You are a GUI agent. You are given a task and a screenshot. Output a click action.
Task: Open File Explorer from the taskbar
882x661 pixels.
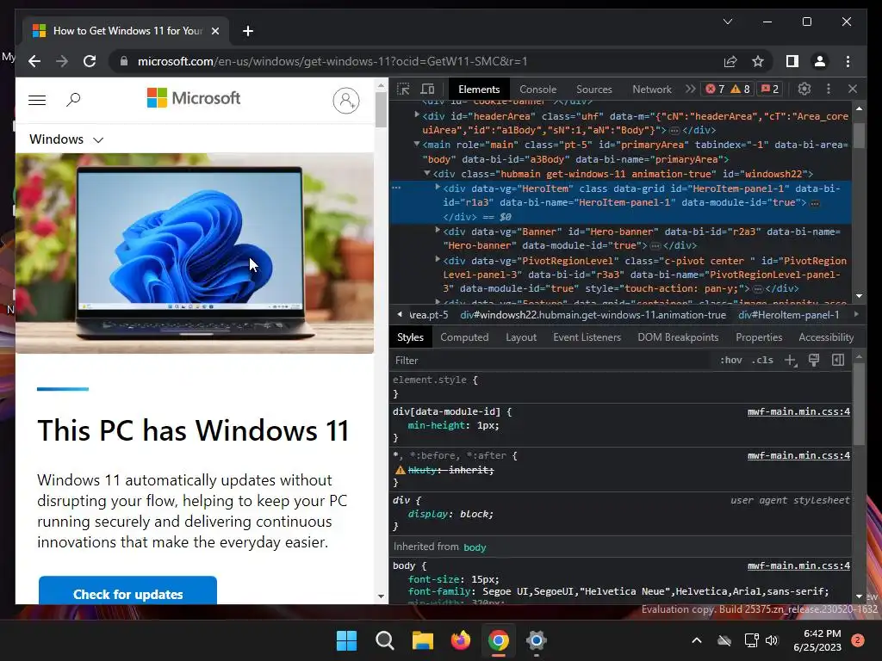click(x=422, y=640)
